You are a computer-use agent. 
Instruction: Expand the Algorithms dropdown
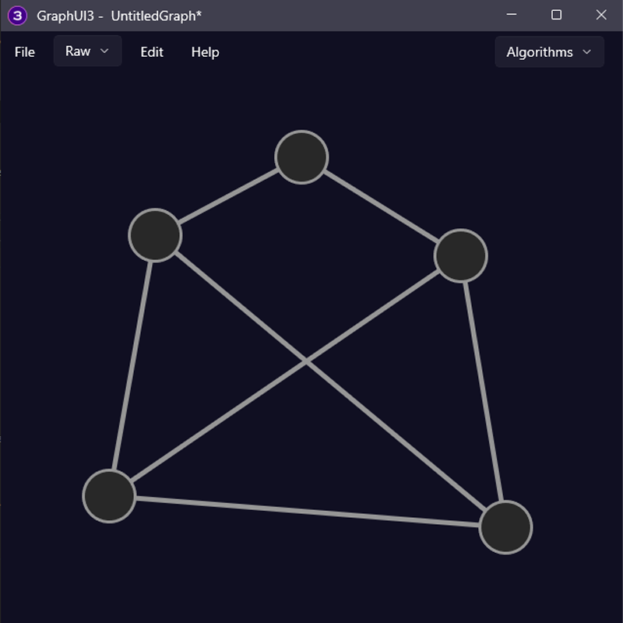pyautogui.click(x=549, y=52)
